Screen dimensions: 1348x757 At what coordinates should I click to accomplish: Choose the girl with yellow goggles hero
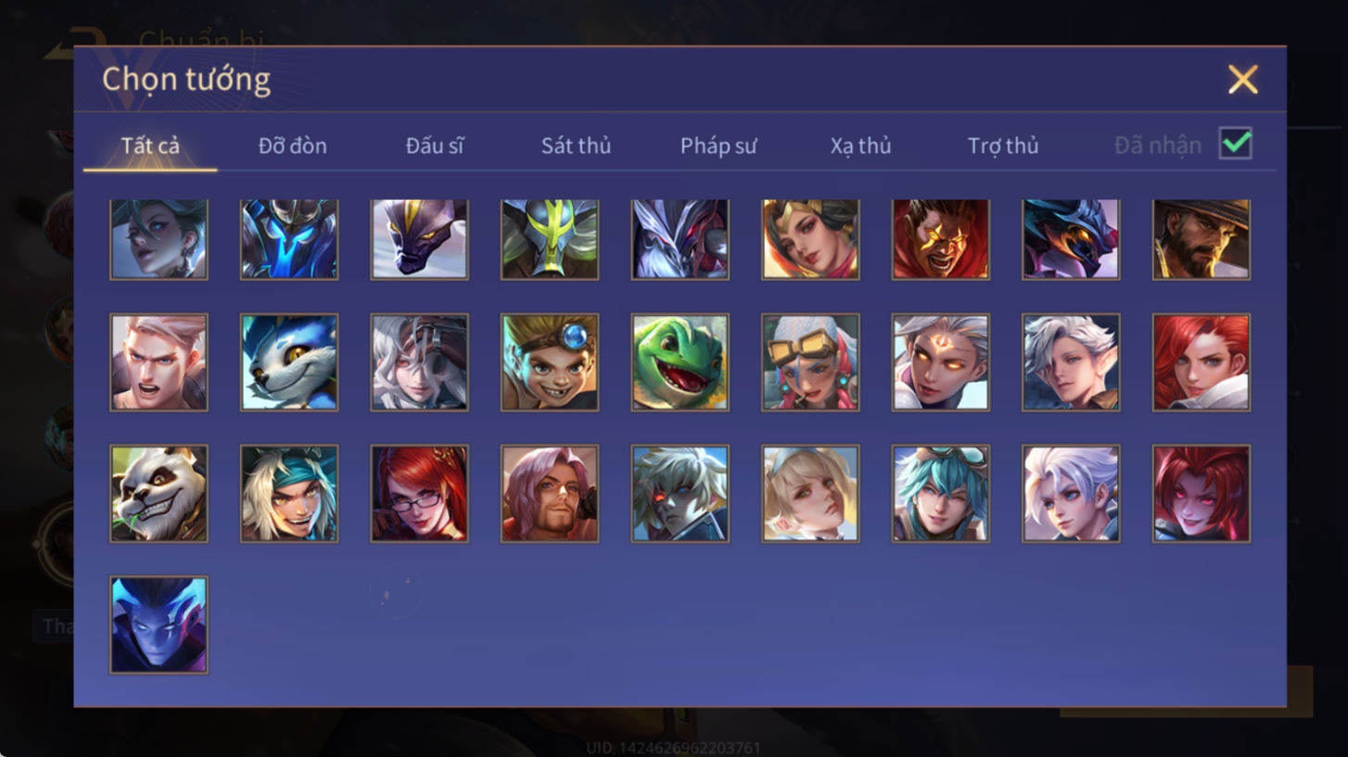[810, 361]
